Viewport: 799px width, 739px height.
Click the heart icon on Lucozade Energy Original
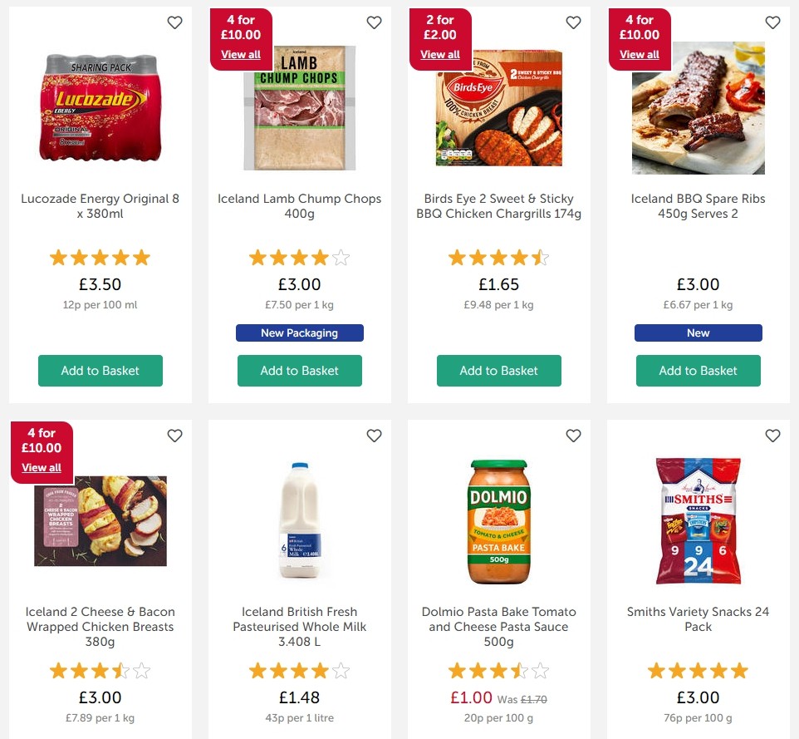174,22
